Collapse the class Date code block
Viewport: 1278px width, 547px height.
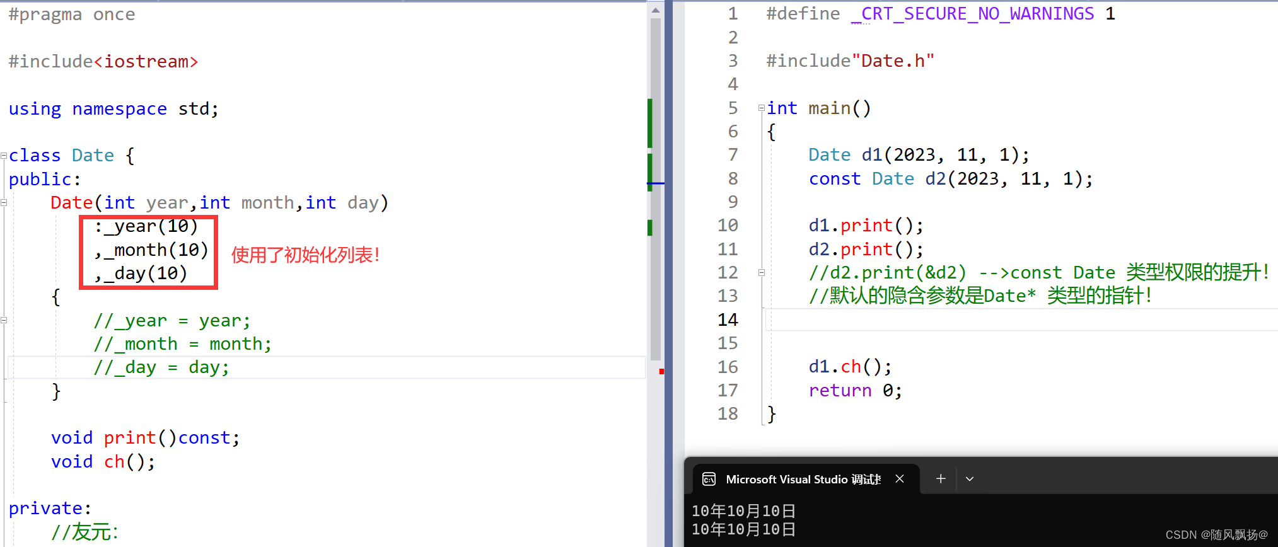[x=4, y=156]
